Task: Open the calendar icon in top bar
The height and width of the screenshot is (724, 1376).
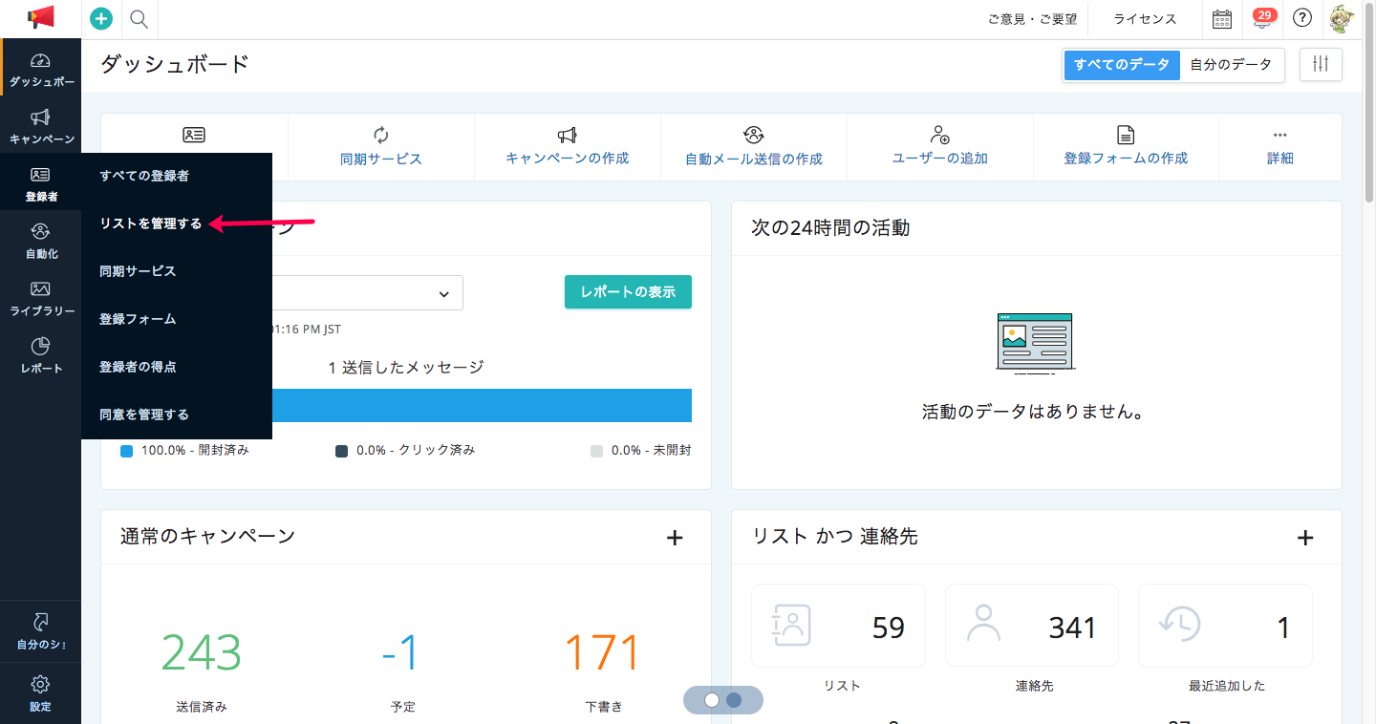Action: (x=1221, y=18)
